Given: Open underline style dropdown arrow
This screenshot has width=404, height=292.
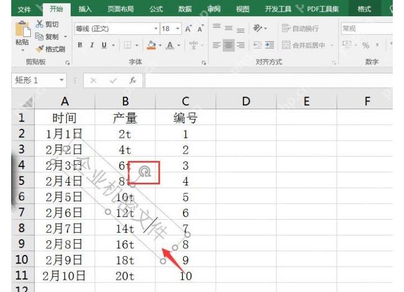Looking at the screenshot, I should (113, 45).
